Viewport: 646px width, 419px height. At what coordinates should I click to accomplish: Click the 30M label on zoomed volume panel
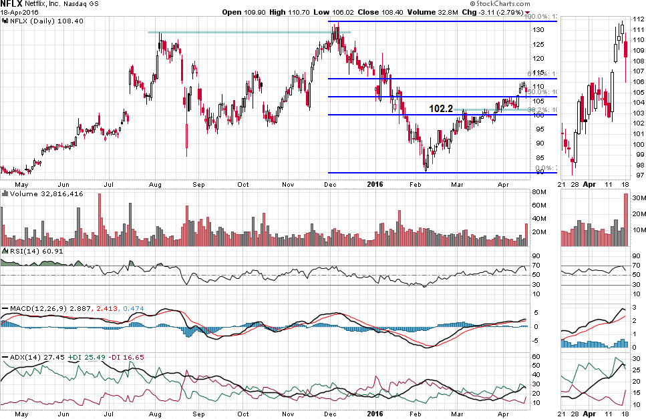click(639, 198)
